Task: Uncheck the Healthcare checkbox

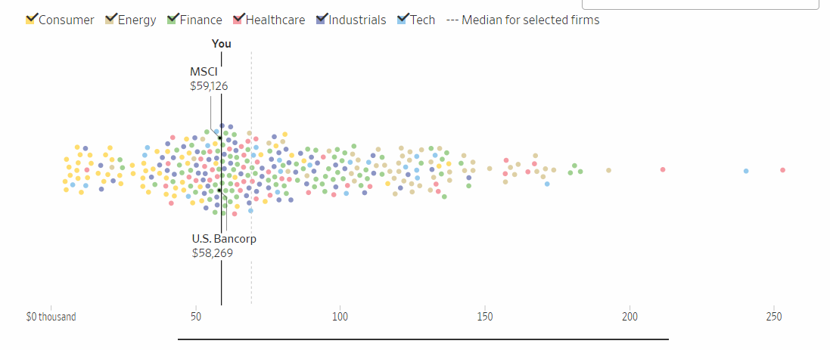Action: pos(239,20)
